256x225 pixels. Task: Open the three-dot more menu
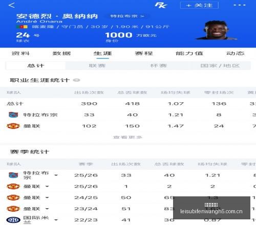240,5
